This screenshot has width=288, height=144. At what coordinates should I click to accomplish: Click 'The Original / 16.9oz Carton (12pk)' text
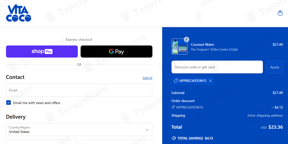(214, 50)
